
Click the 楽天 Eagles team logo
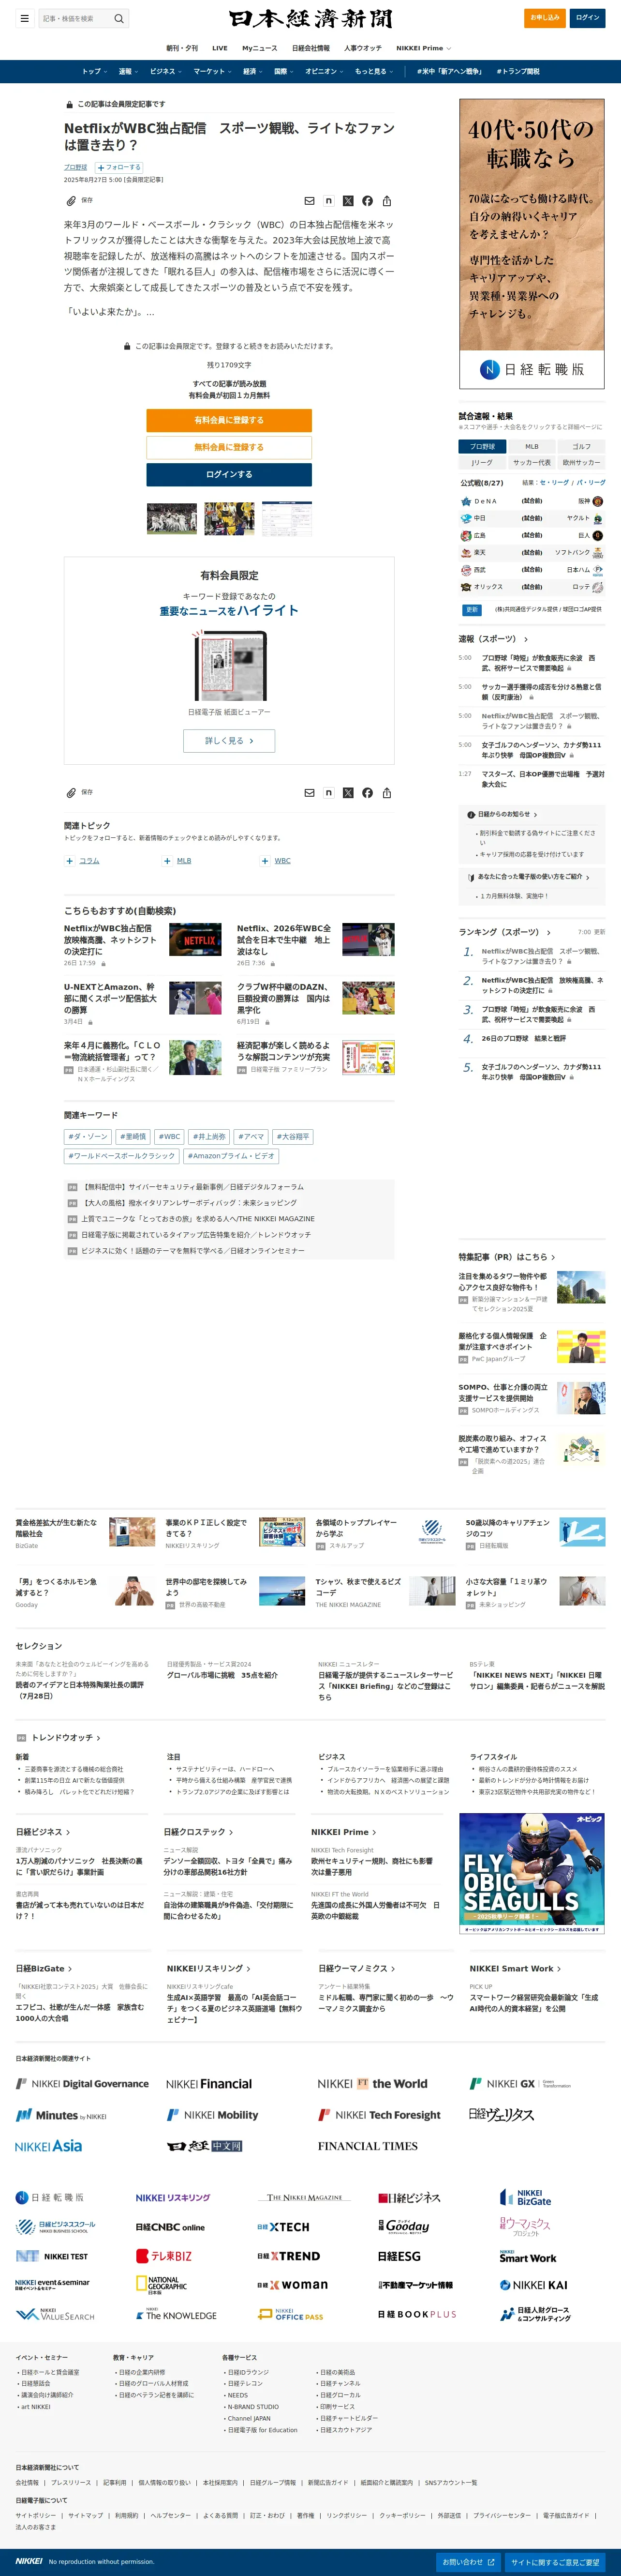pos(466,552)
